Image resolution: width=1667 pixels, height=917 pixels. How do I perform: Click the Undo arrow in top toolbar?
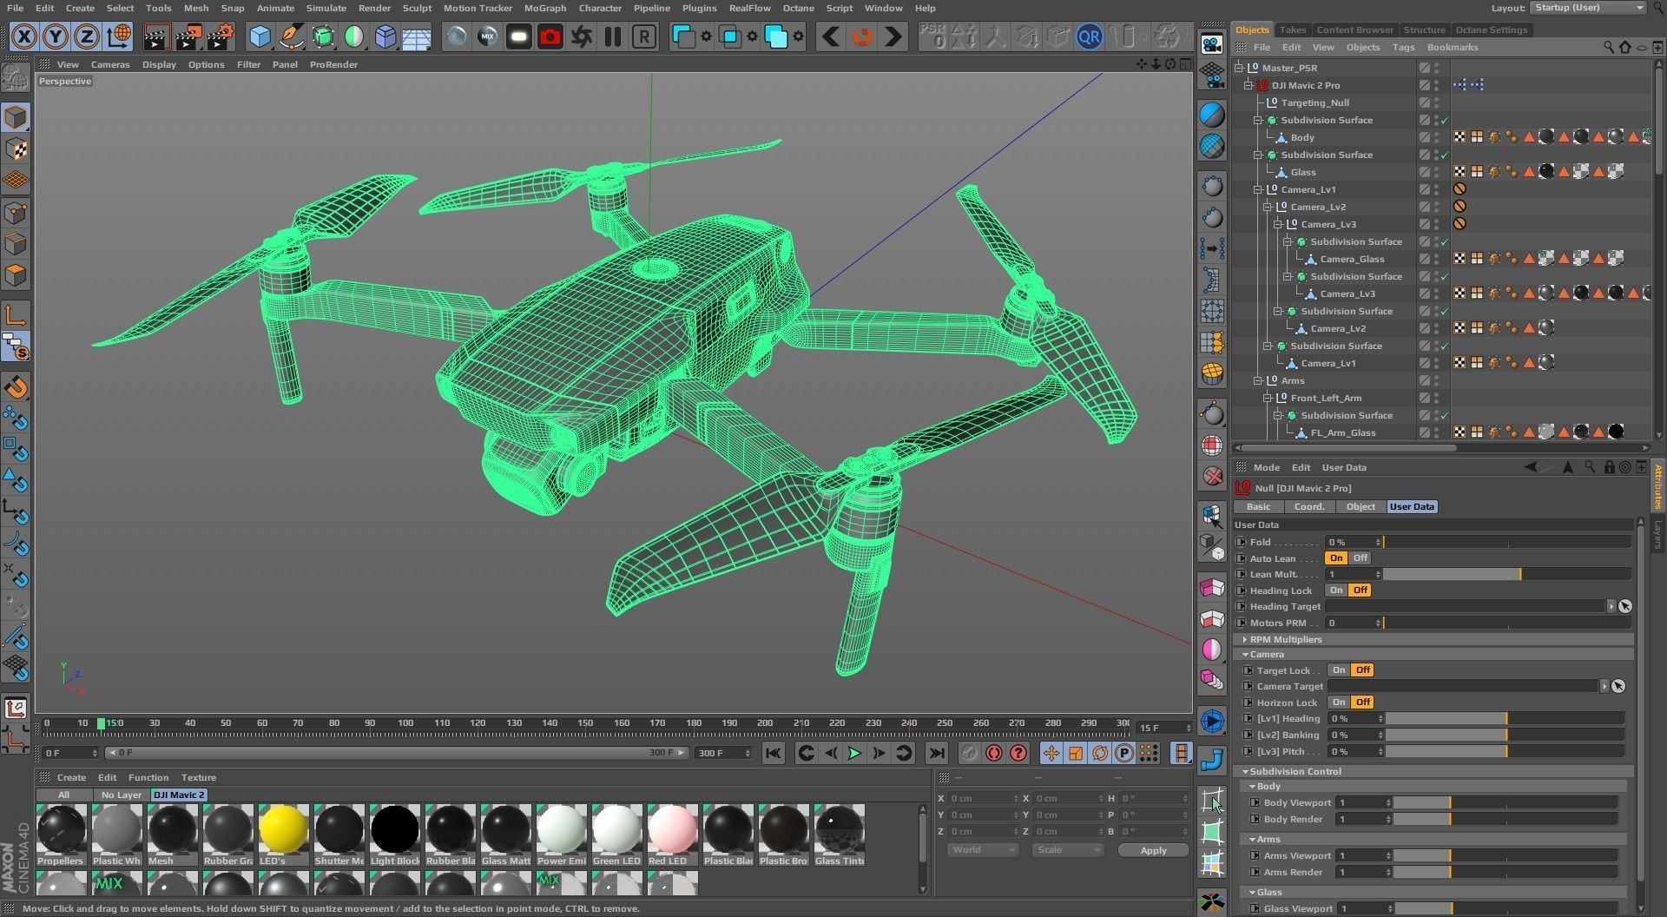pyautogui.click(x=830, y=36)
